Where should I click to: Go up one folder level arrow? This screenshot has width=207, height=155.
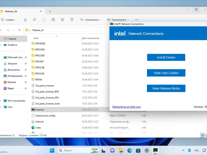coord(19,30)
